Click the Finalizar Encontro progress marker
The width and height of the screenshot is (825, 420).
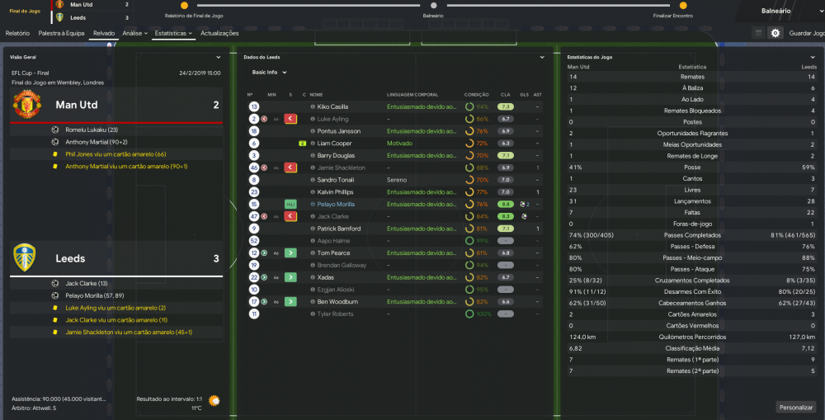click(683, 5)
